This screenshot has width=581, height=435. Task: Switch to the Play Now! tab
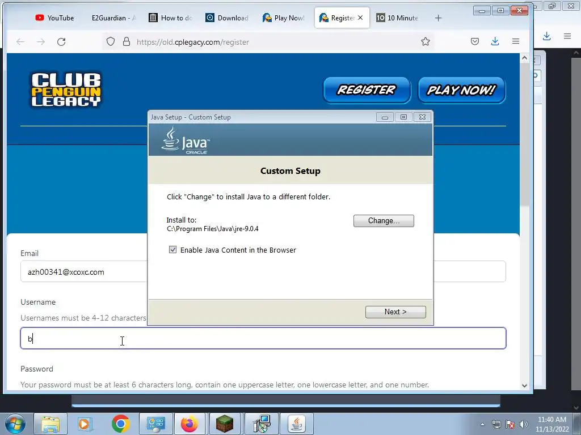pos(284,18)
